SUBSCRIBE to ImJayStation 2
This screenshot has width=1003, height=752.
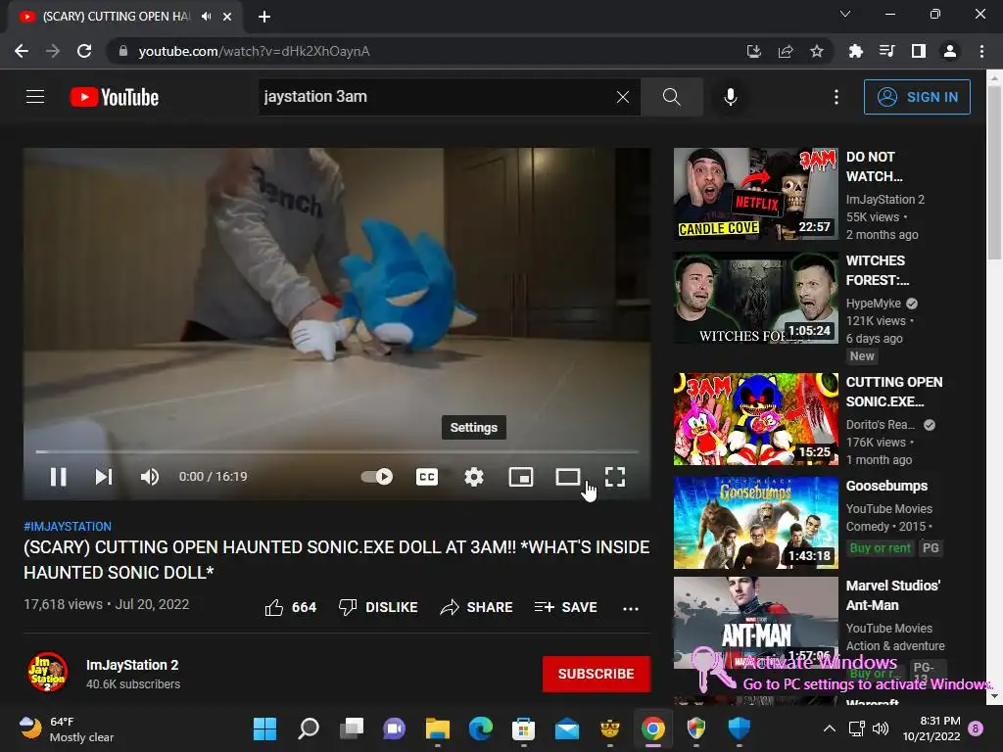pyautogui.click(x=597, y=674)
